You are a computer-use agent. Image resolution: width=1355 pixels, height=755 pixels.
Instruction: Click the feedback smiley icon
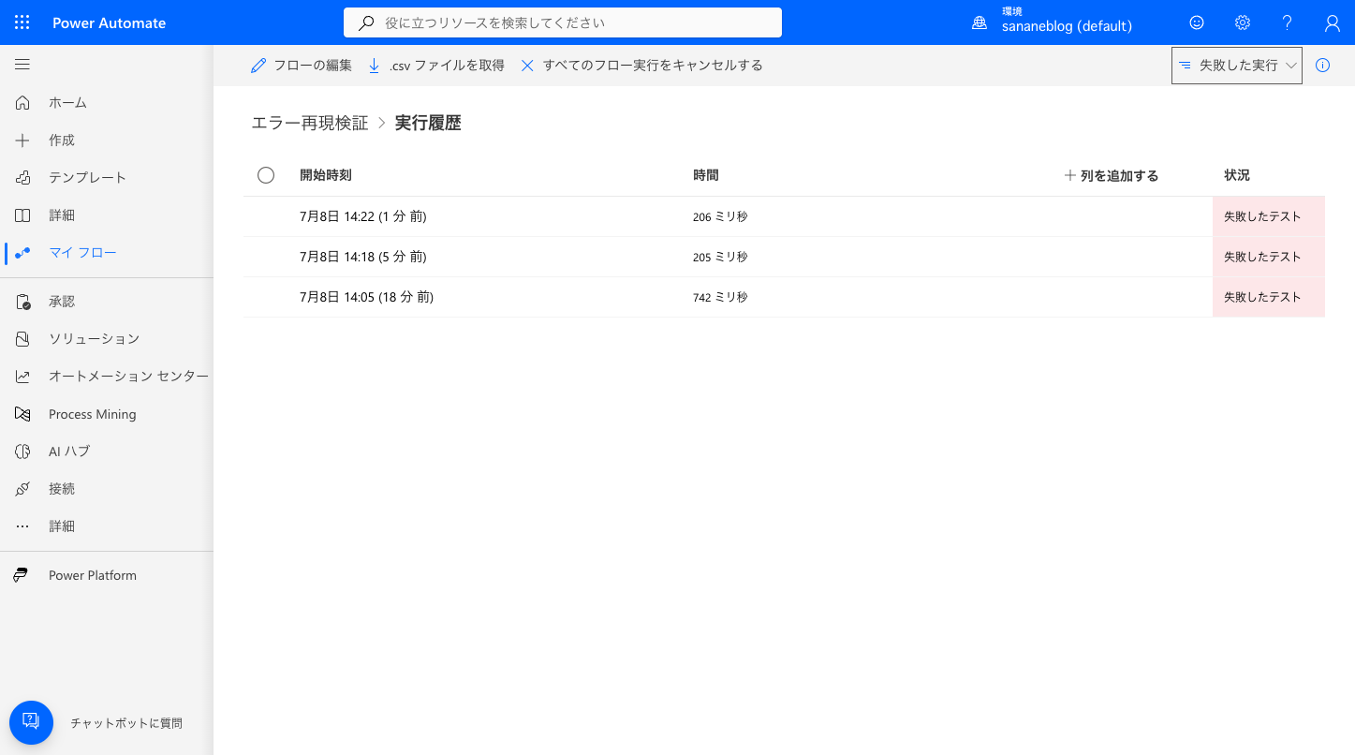click(x=1197, y=22)
